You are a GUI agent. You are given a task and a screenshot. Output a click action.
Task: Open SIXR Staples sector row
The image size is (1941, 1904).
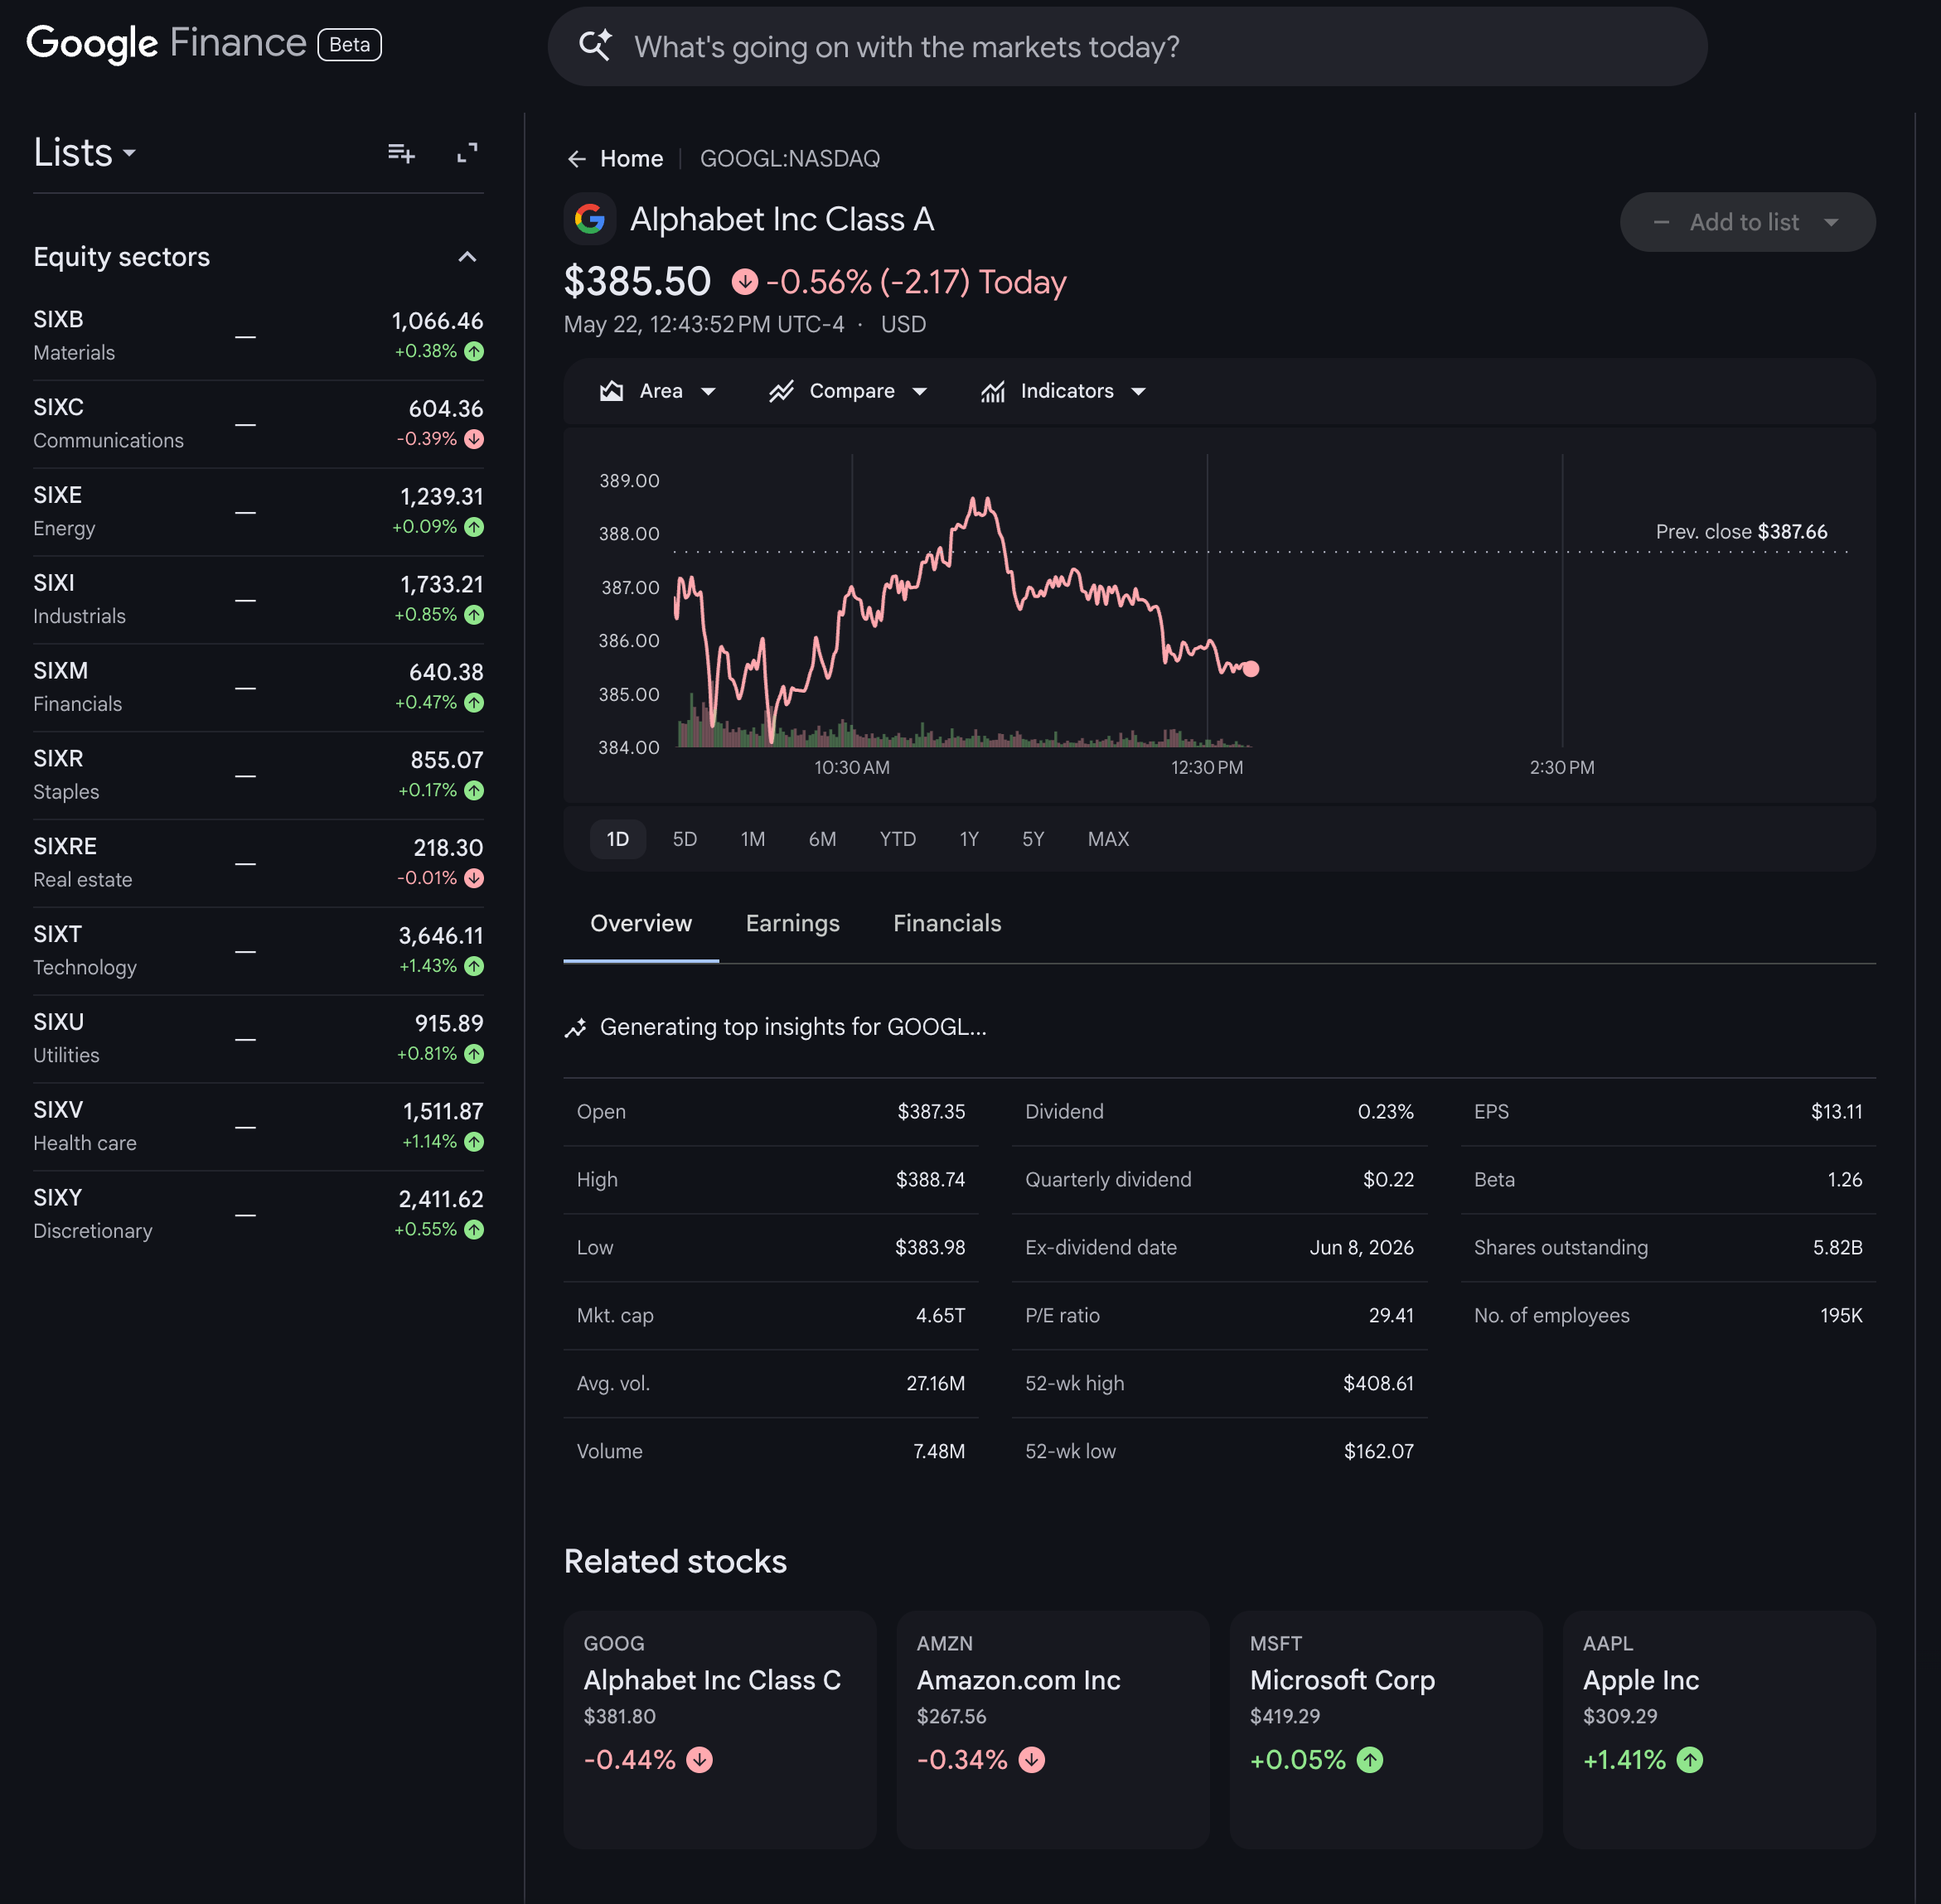click(x=258, y=776)
